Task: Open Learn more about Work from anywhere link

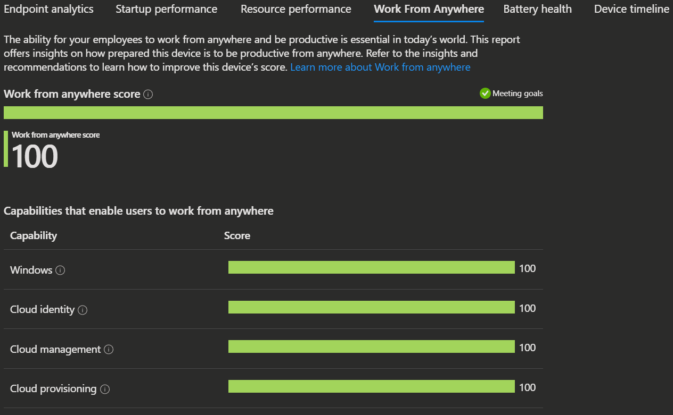Action: click(x=380, y=67)
